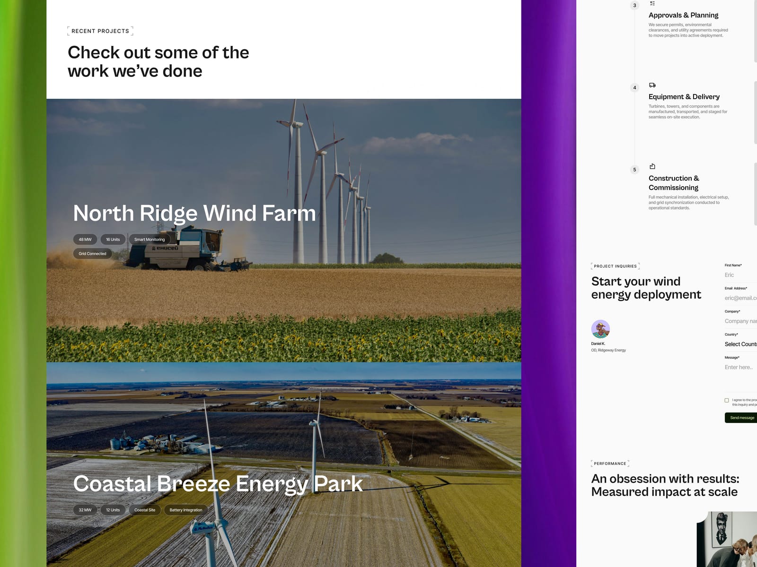
Task: Click the Construction & Commissioning heading
Action: (x=674, y=183)
